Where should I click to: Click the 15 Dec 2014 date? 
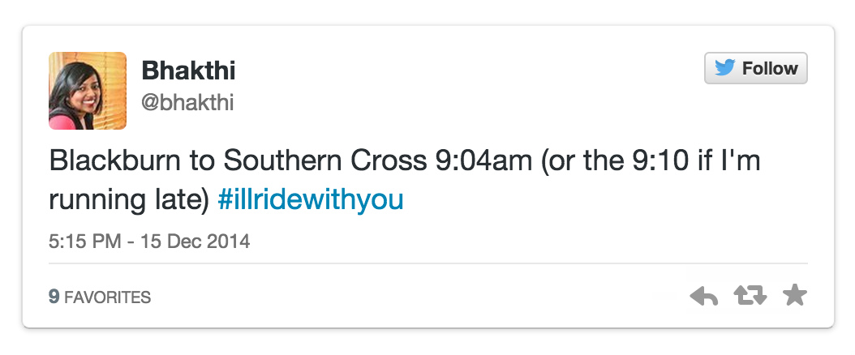click(200, 241)
